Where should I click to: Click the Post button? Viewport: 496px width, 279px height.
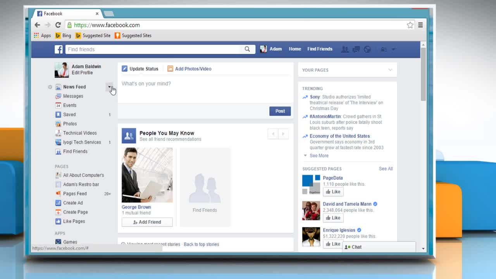pyautogui.click(x=280, y=111)
